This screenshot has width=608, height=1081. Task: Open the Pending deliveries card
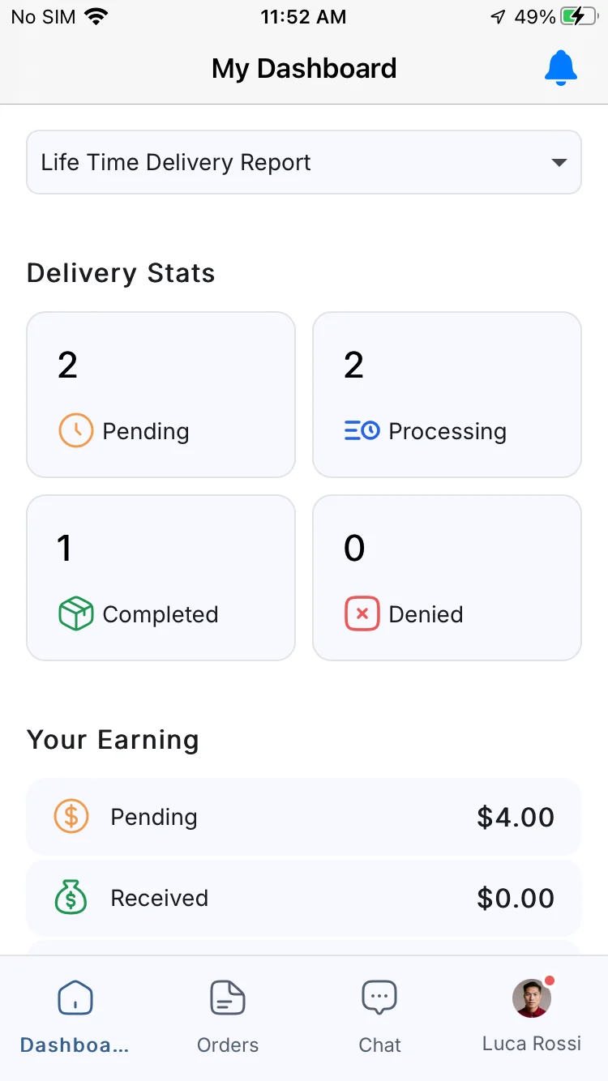point(161,395)
